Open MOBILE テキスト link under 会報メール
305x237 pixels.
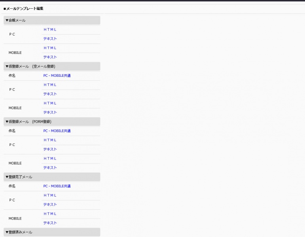click(x=50, y=57)
